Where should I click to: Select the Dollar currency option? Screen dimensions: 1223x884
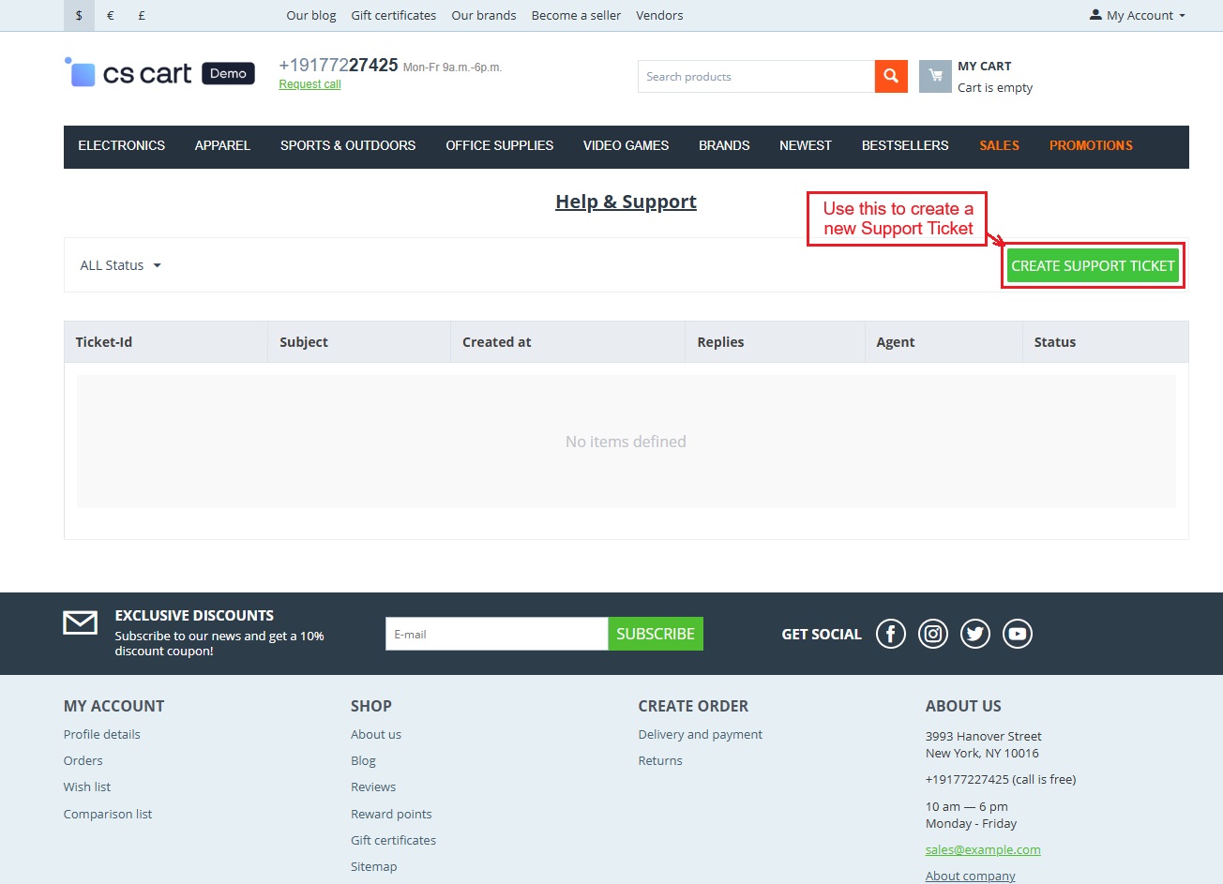point(79,16)
